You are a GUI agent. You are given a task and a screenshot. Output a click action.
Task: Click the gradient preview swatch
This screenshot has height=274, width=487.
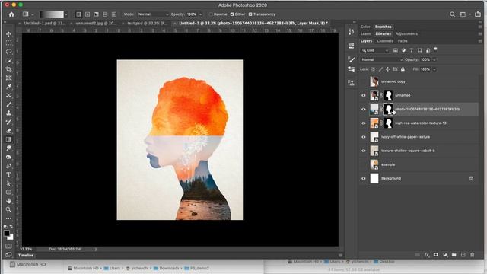pos(52,14)
